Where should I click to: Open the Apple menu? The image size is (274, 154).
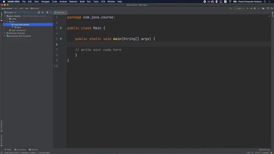tap(4, 2)
